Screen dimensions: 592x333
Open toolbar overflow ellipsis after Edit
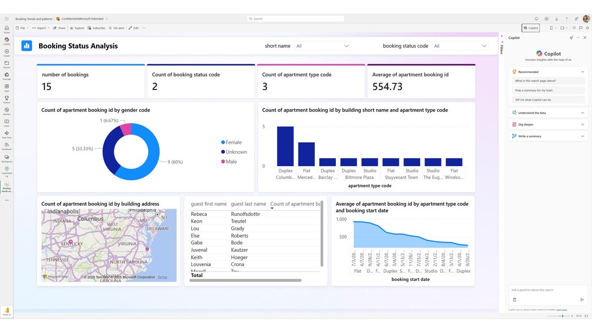[144, 28]
